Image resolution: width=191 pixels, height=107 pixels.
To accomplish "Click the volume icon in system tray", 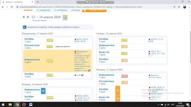I will pos(169,105).
